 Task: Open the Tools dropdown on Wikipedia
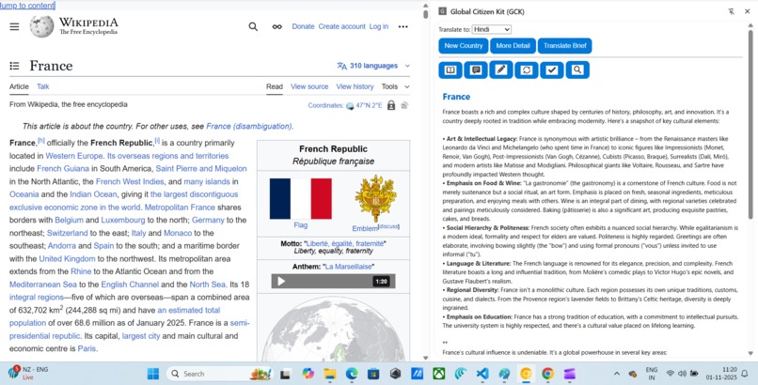pos(395,86)
